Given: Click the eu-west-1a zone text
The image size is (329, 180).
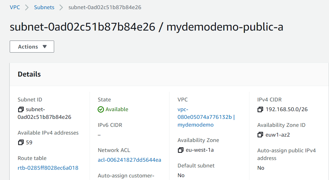Looking at the screenshot, I should coord(200,150).
